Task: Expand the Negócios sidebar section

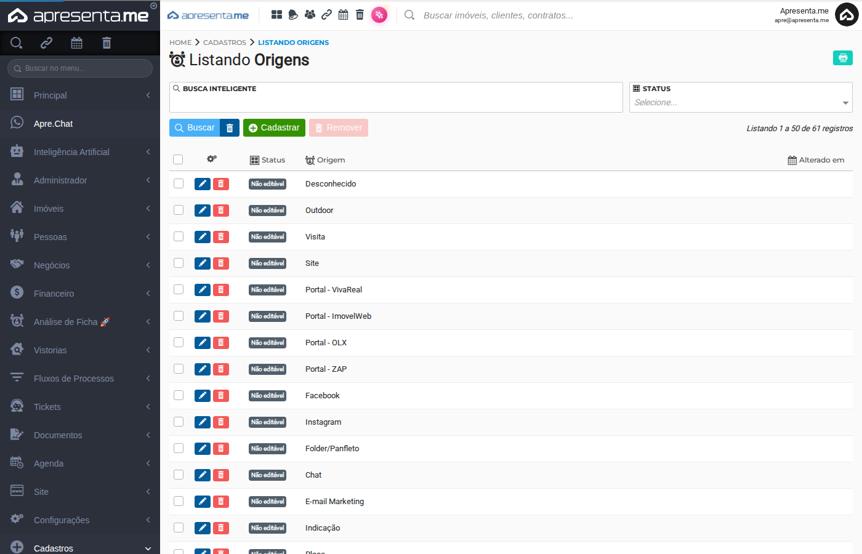Action: point(80,265)
